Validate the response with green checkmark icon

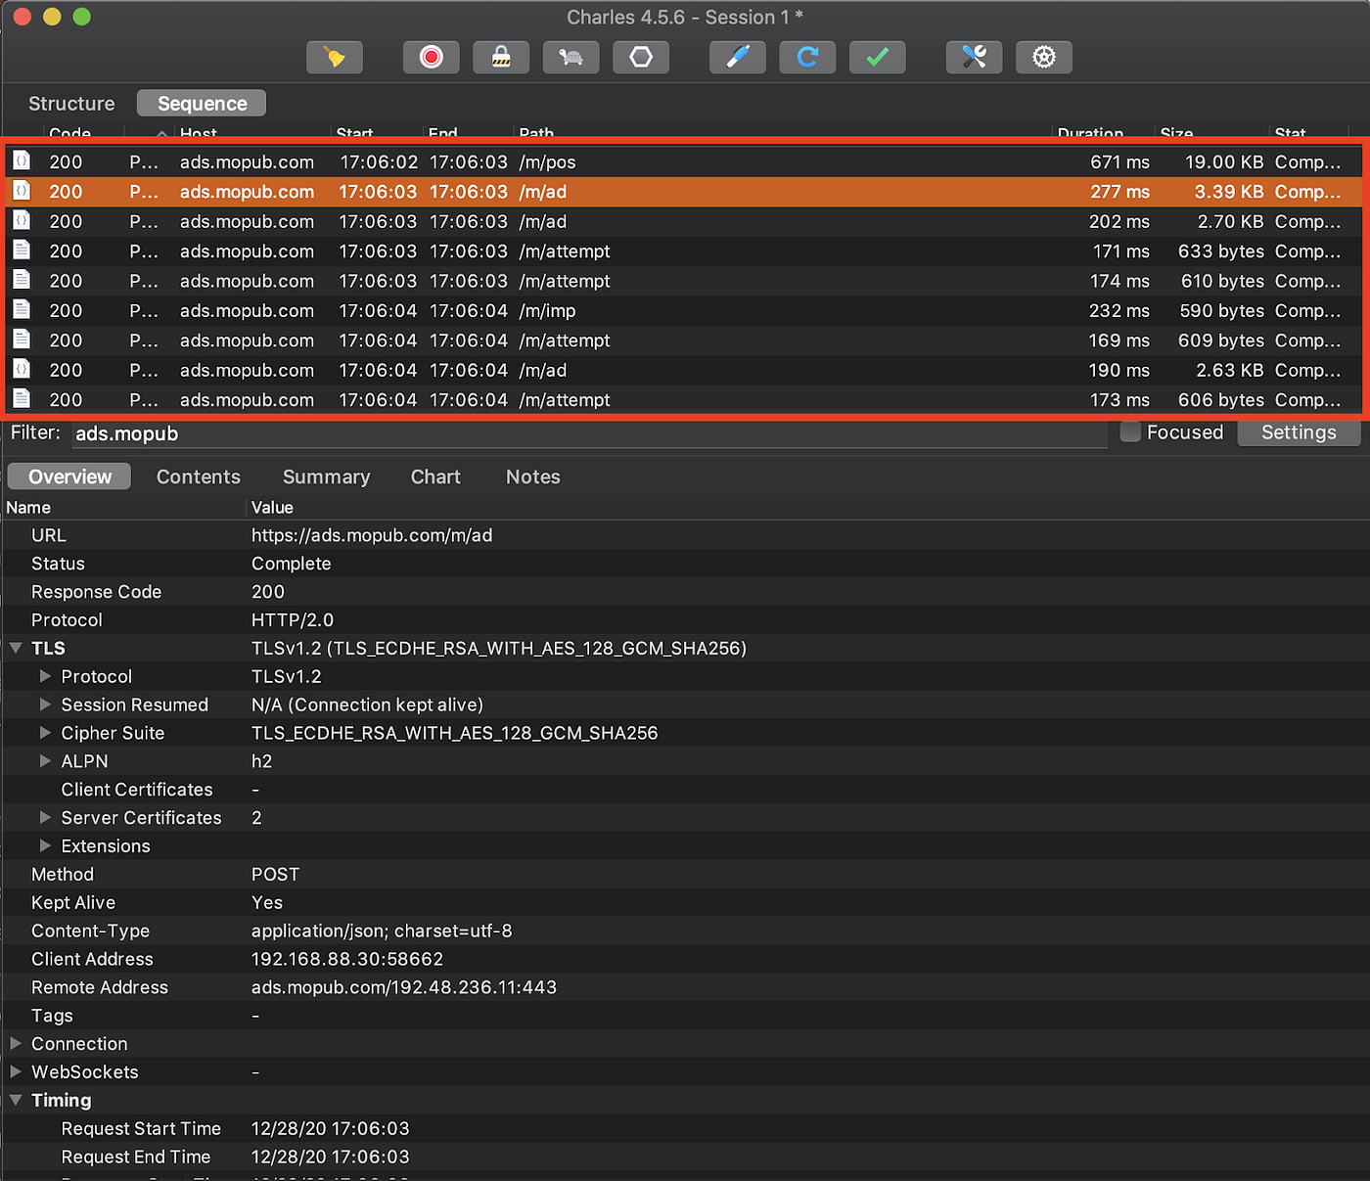point(878,57)
